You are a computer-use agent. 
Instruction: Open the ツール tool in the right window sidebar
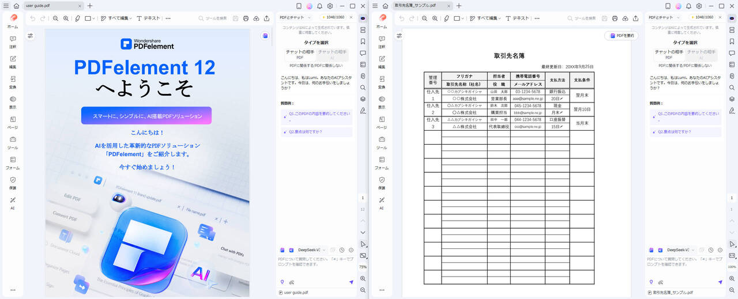click(x=382, y=143)
